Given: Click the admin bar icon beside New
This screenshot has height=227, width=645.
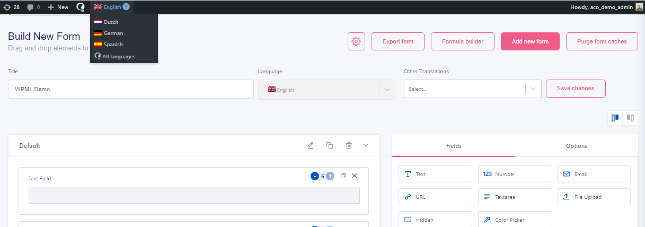Looking at the screenshot, I should tap(81, 7).
